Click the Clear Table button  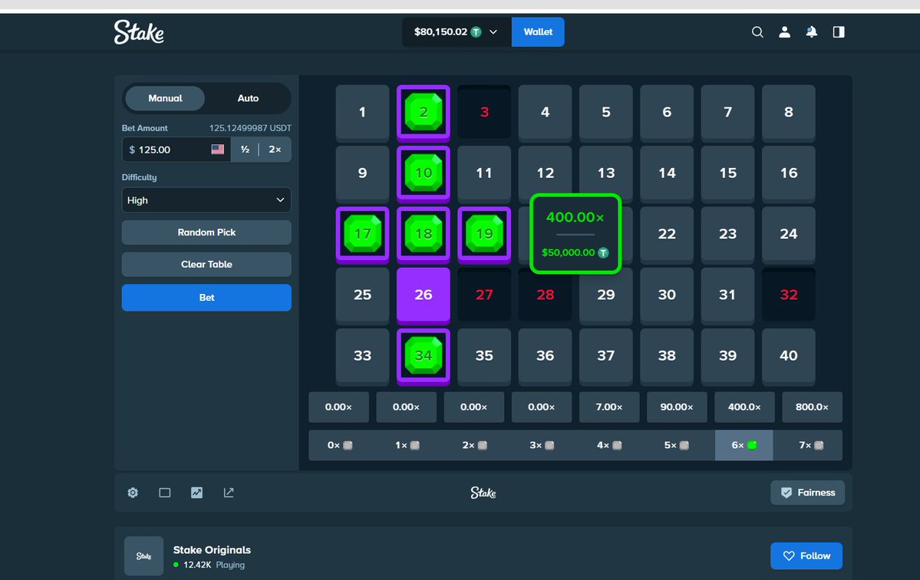[206, 265]
